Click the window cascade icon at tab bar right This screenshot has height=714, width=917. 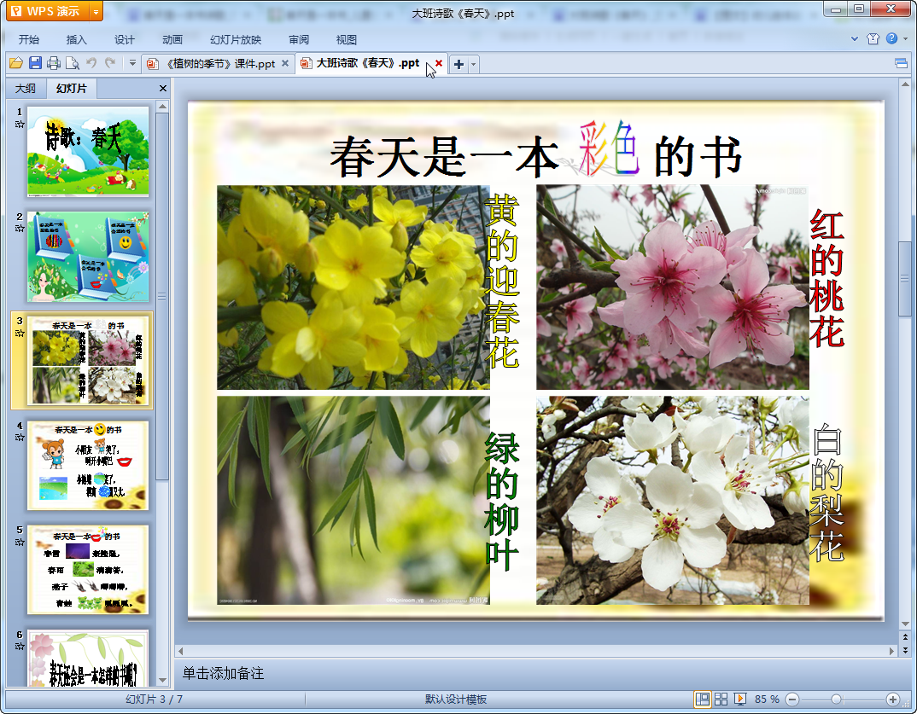(x=901, y=63)
